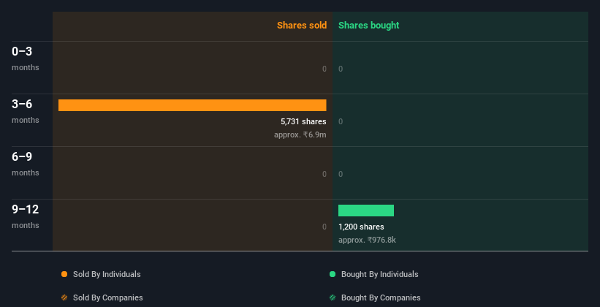The height and width of the screenshot is (307, 600).
Task: Click the bought zero in 0–3 months row
Action: tap(341, 69)
